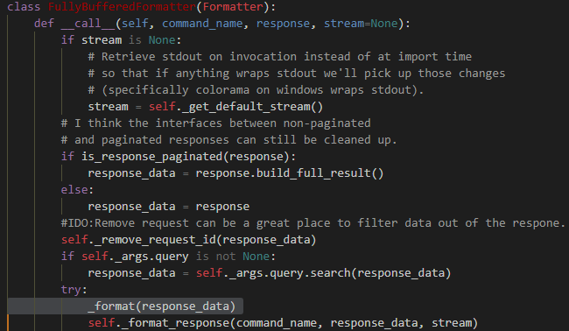The image size is (569, 331).
Task: Click build_full_result() method call
Action: (320, 173)
